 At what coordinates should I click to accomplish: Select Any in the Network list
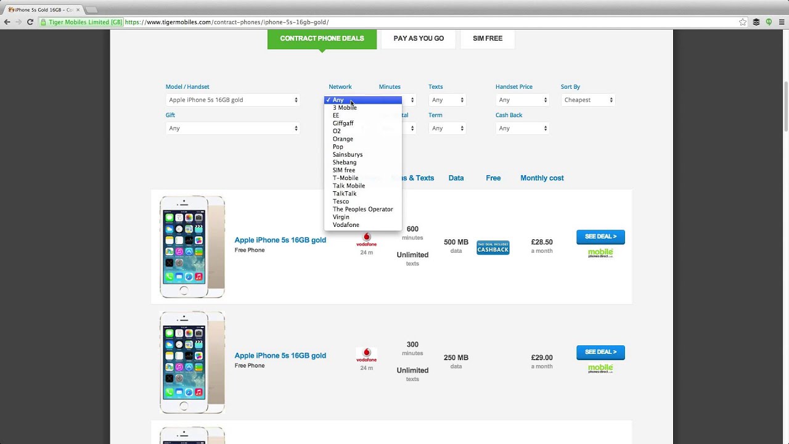point(362,100)
